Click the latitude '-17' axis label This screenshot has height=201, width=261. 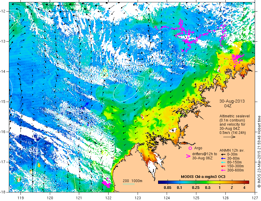click(3, 162)
